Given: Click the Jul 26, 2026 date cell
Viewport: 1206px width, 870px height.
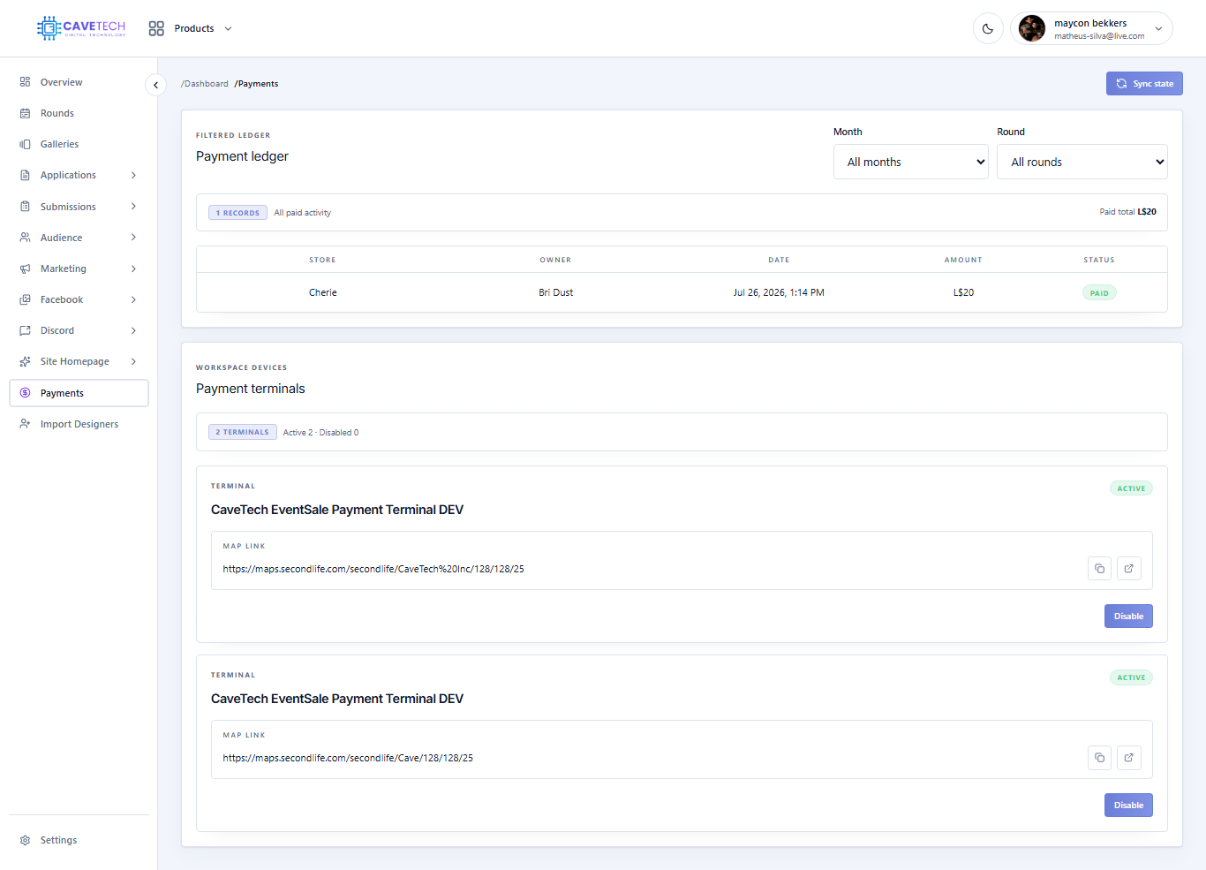Looking at the screenshot, I should click(779, 292).
